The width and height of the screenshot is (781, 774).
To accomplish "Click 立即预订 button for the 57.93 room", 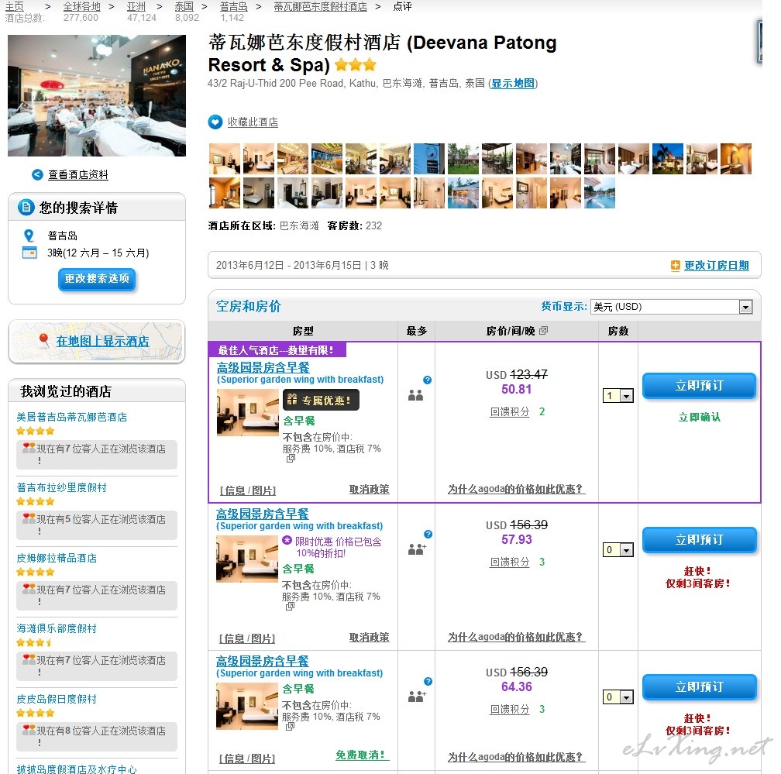I will click(700, 539).
